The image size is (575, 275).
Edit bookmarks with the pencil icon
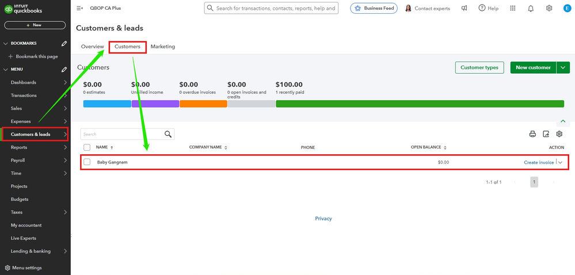pos(64,43)
